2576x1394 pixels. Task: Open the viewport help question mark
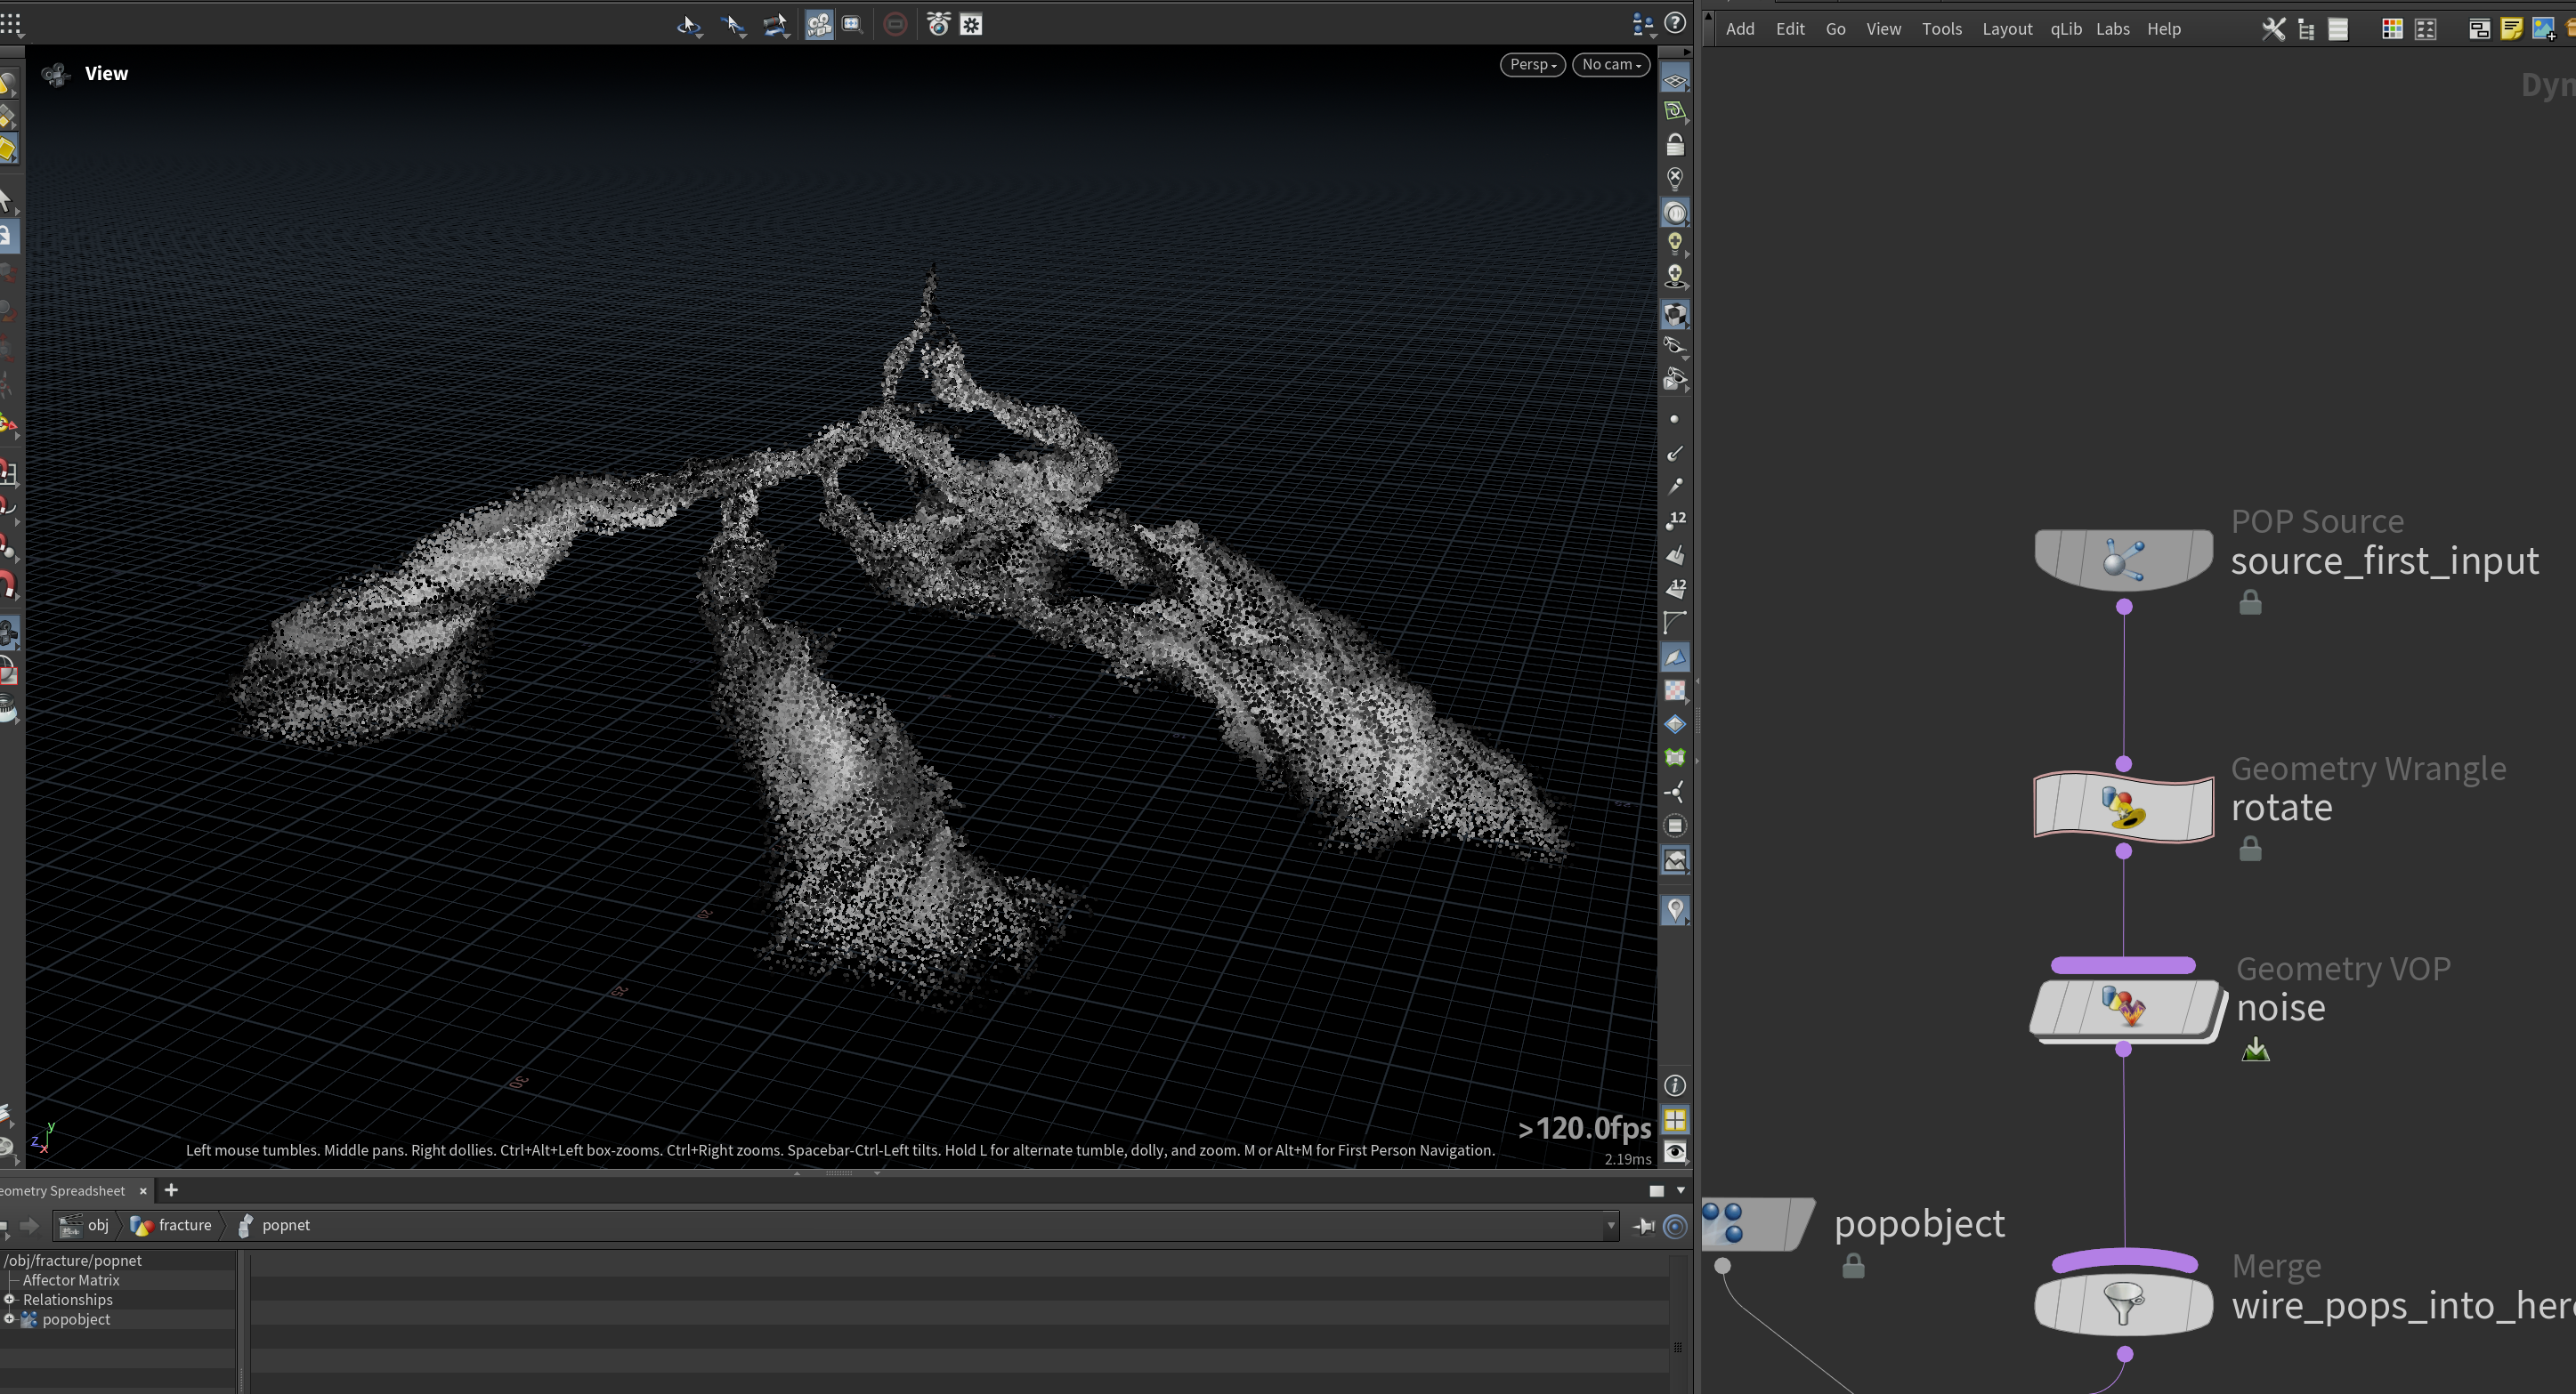(x=1675, y=24)
